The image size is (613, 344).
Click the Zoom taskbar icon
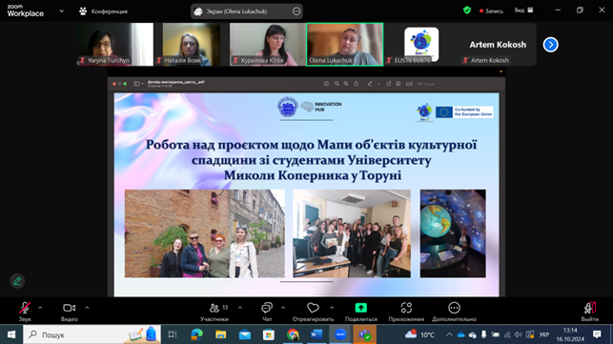(x=340, y=334)
